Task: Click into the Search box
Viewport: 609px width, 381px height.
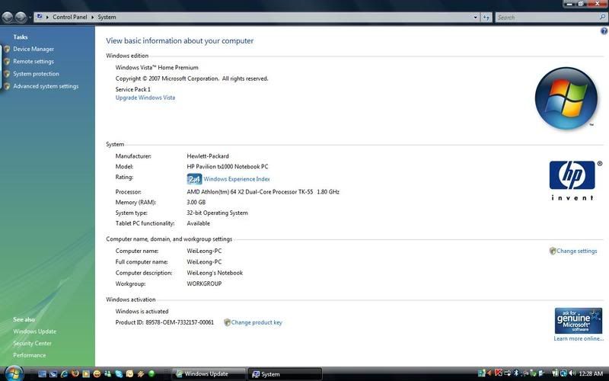Action: tap(540, 17)
